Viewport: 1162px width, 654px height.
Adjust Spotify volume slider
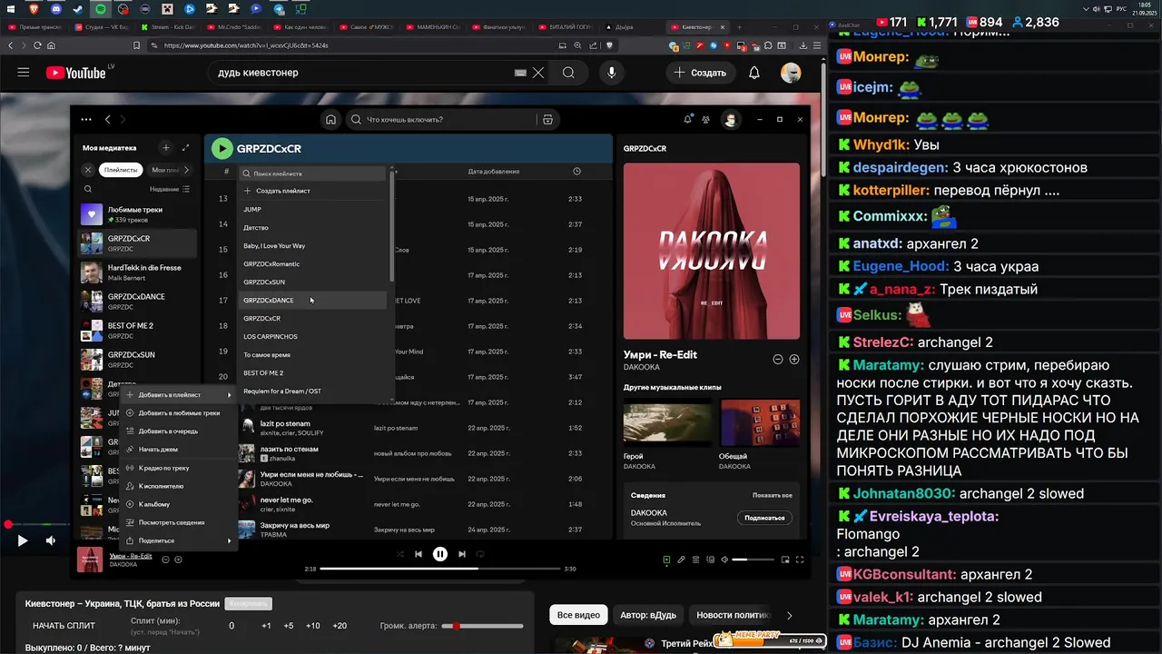point(753,560)
